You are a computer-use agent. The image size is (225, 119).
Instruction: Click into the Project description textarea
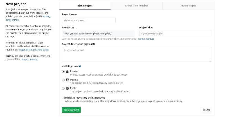(136, 54)
